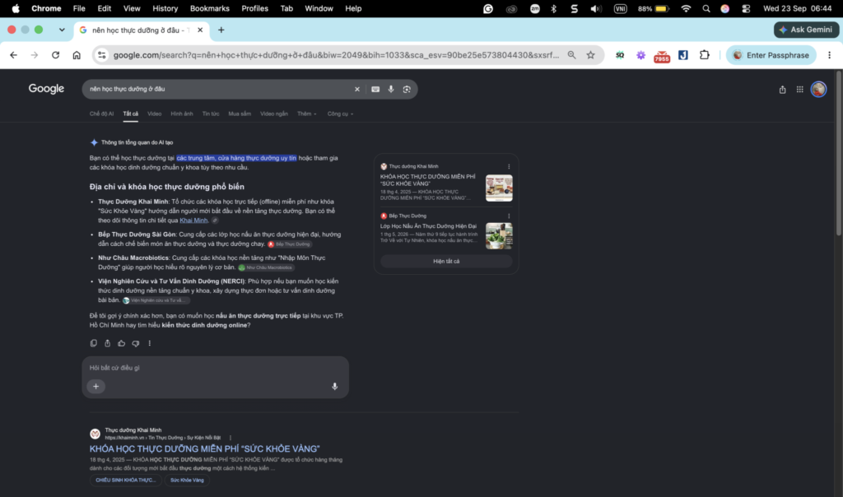Give thumbs down to AI overview

(x=136, y=343)
